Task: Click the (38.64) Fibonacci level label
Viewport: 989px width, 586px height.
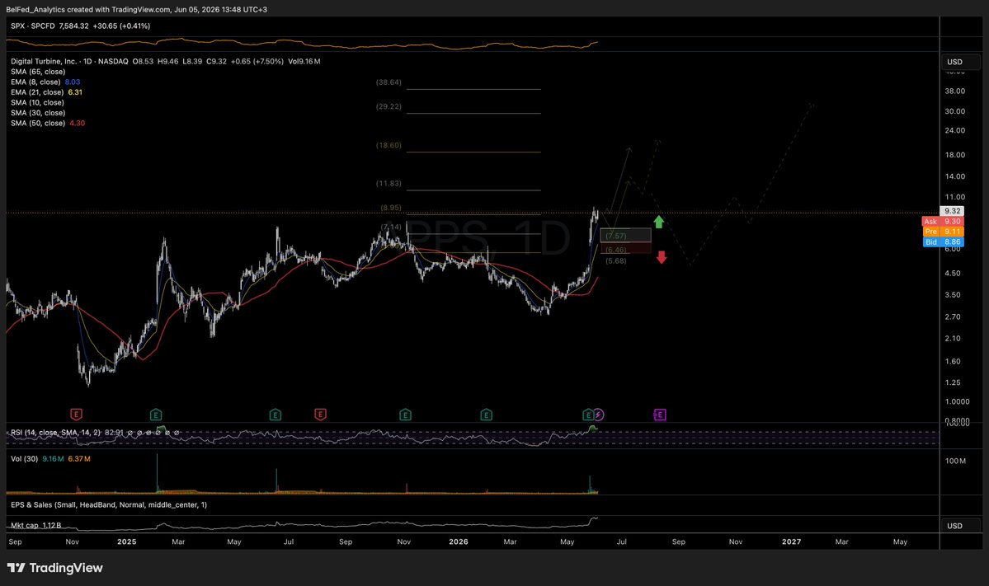Action: [x=389, y=82]
